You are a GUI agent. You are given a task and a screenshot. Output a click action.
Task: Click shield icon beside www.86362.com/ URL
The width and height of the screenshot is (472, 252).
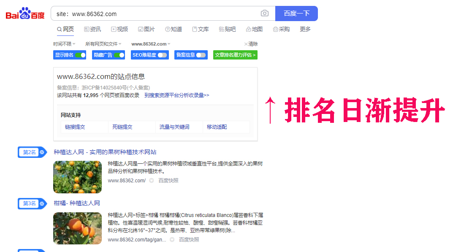click(x=152, y=181)
